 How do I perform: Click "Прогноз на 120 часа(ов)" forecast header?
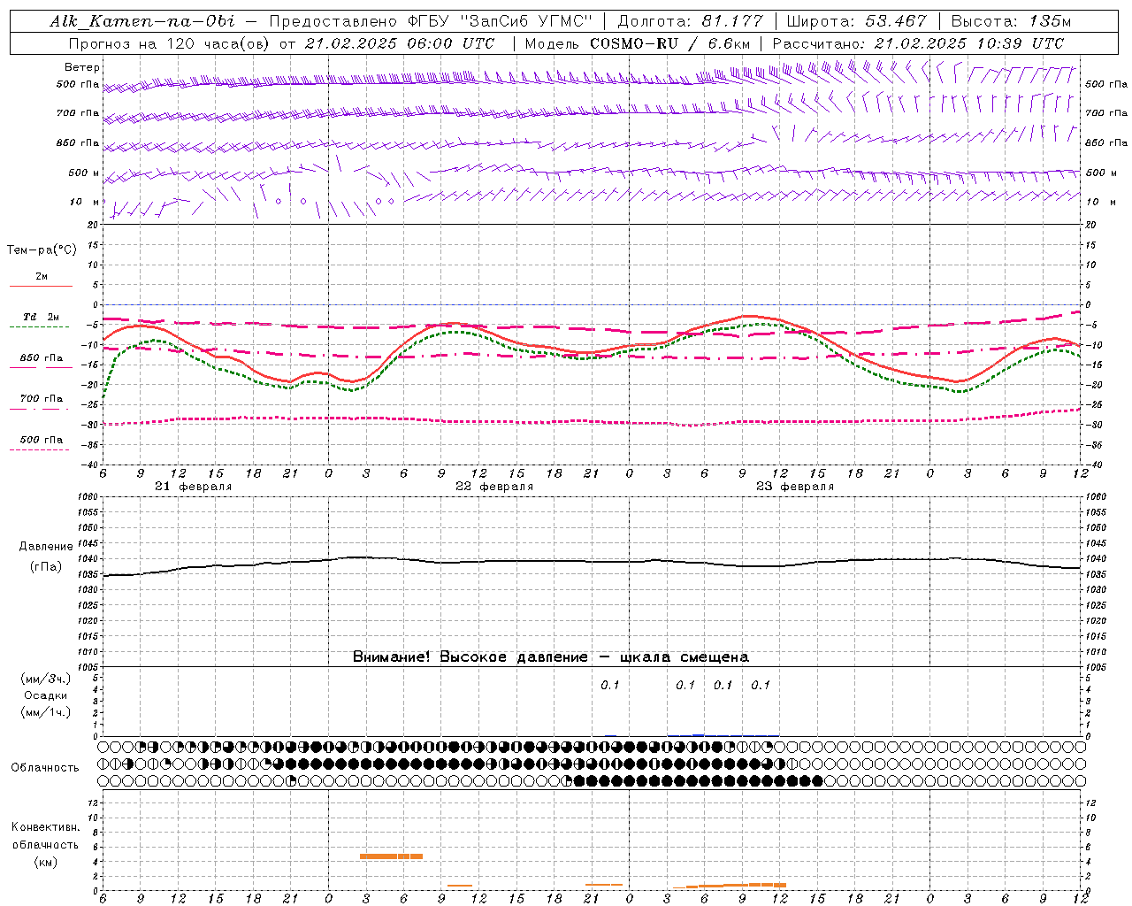pyautogui.click(x=168, y=43)
